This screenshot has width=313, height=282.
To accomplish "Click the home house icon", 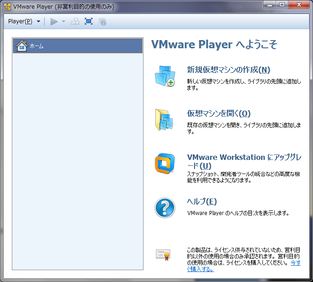I will point(22,46).
